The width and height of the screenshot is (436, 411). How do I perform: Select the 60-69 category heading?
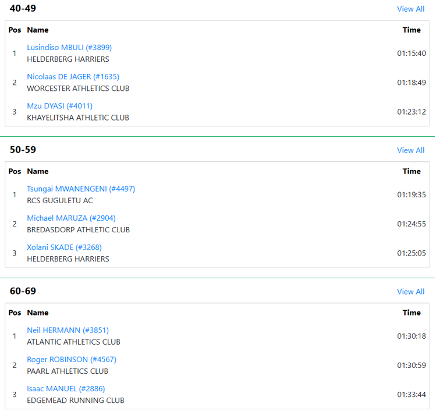click(23, 291)
